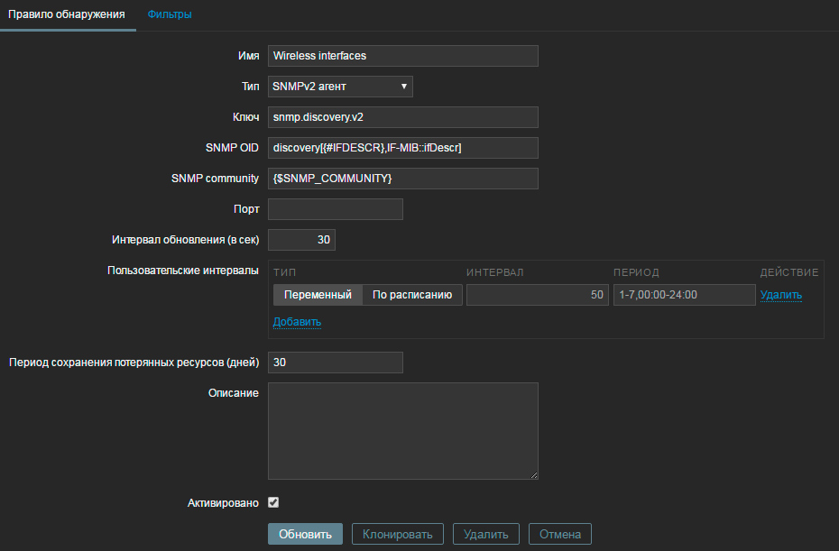This screenshot has width=839, height=551.
Task: Click the Удалить link in the intervals row
Action: coord(780,295)
